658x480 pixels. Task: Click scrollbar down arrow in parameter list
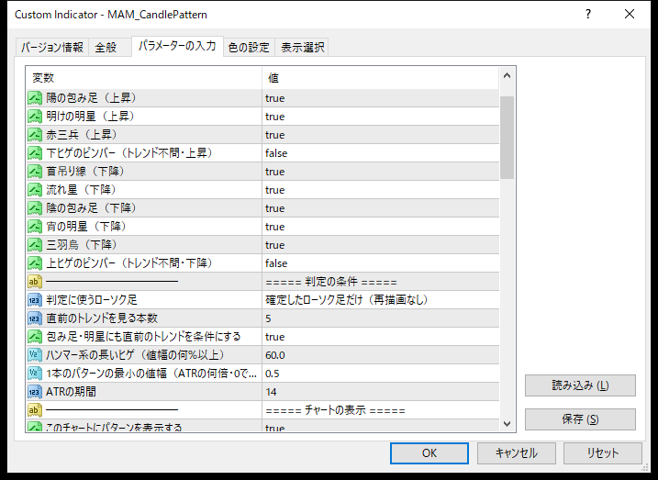(x=507, y=424)
